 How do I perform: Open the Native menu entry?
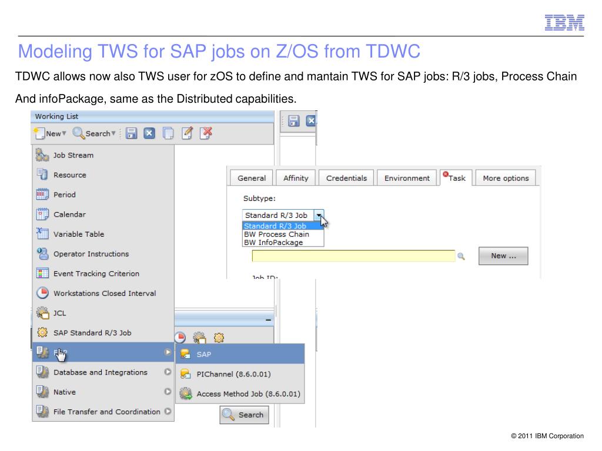click(103, 392)
